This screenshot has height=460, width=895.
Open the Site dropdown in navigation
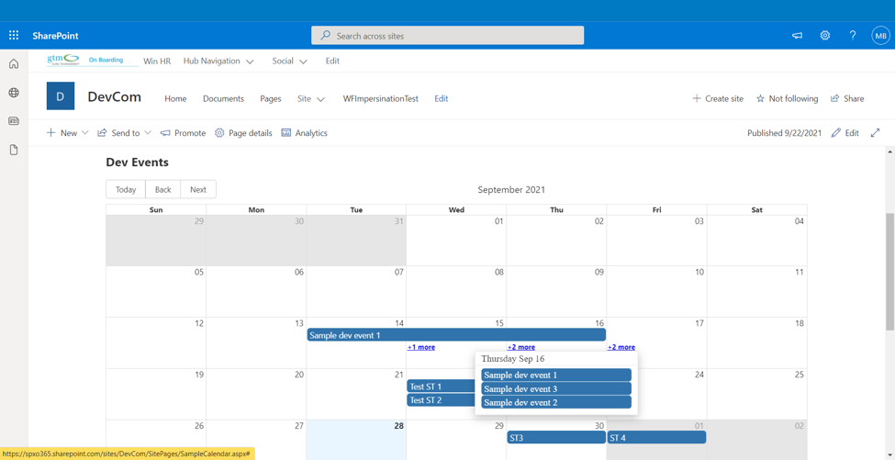click(310, 99)
